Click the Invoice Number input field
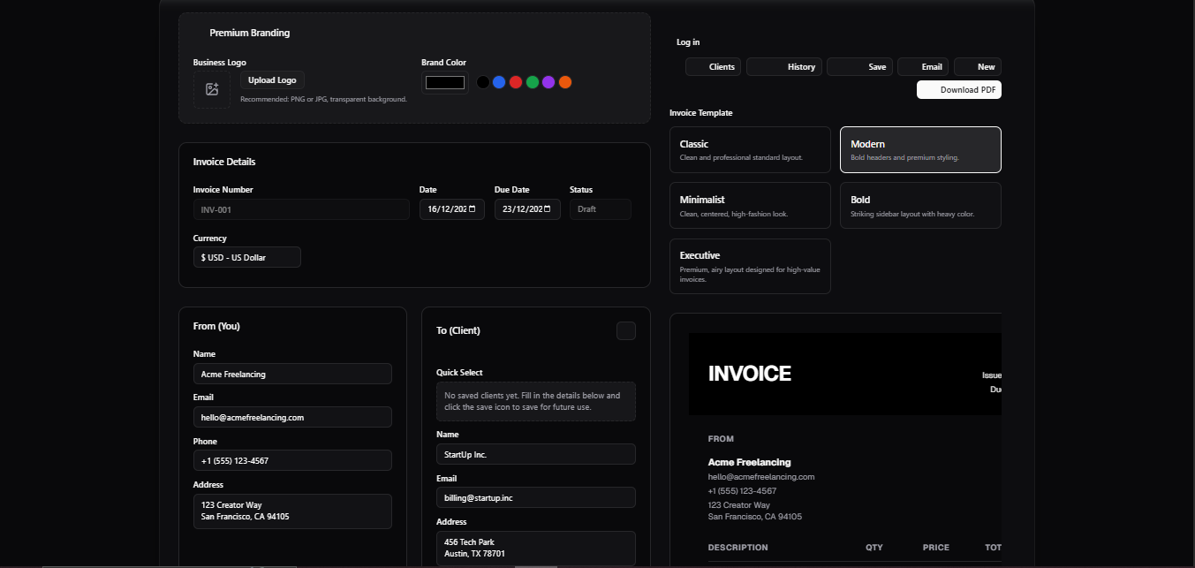 coord(300,209)
